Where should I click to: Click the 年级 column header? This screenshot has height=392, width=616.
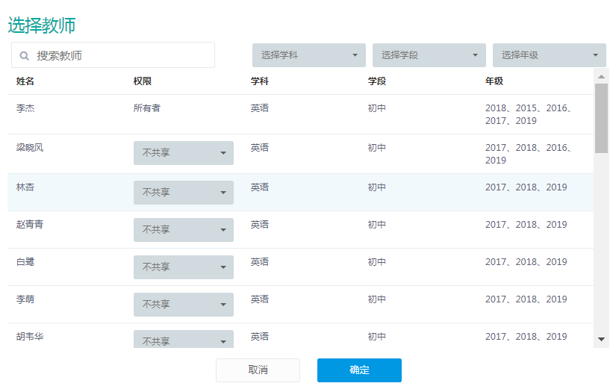click(494, 81)
